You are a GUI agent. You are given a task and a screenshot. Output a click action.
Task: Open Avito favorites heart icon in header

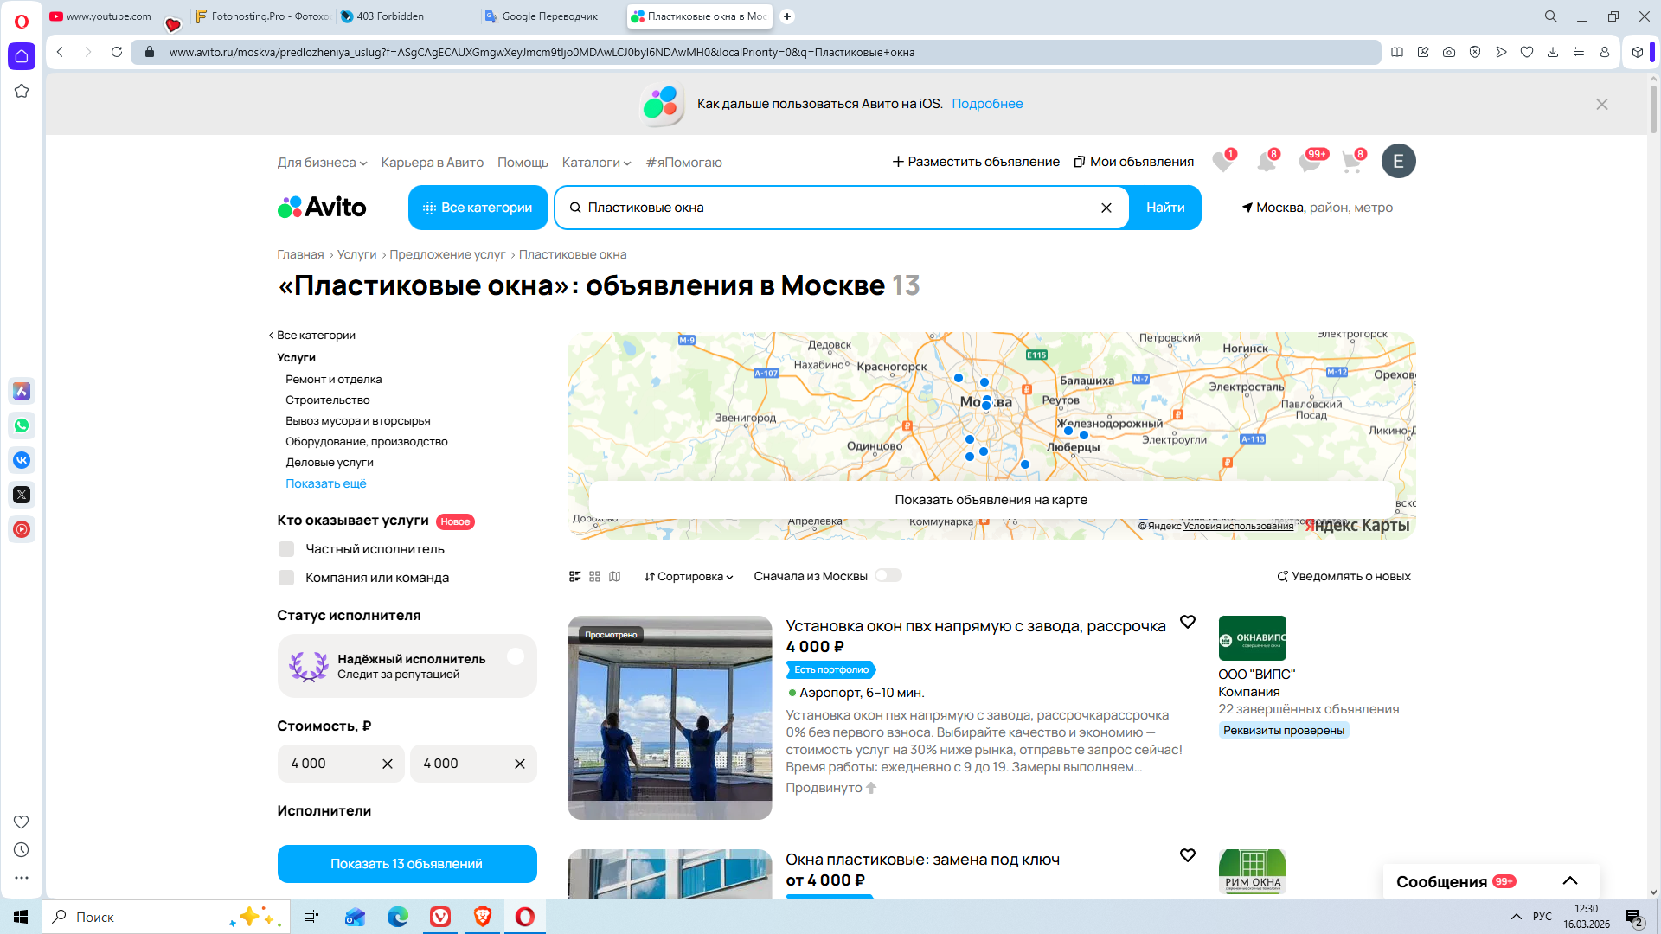click(x=1222, y=162)
